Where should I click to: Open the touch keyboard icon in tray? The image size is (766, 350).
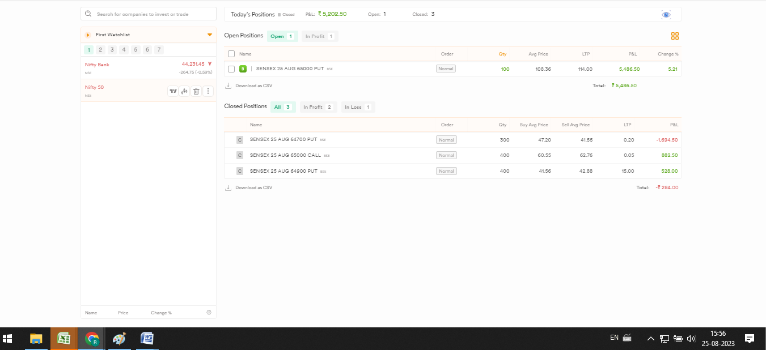click(x=627, y=338)
